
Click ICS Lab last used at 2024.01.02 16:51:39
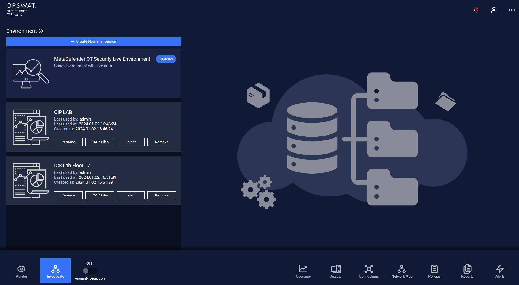pos(85,177)
